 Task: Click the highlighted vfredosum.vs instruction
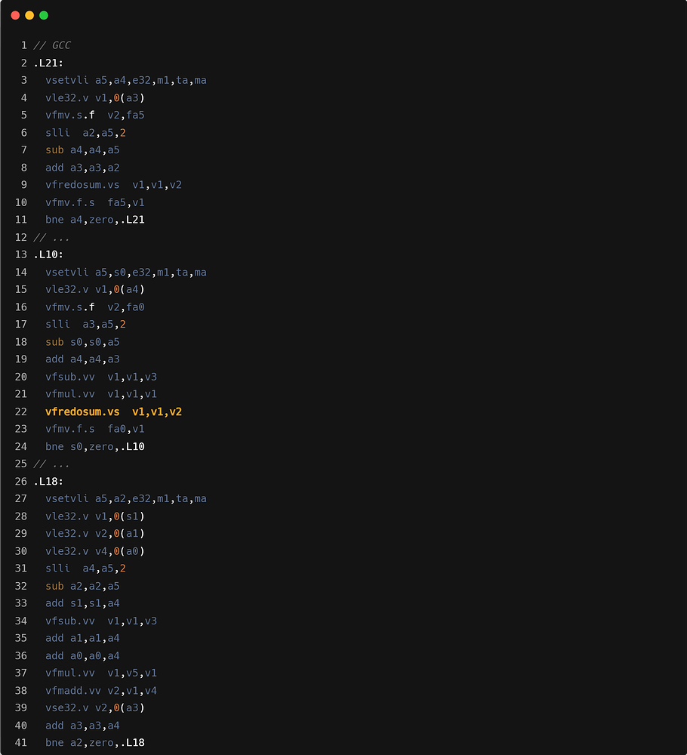pos(84,411)
